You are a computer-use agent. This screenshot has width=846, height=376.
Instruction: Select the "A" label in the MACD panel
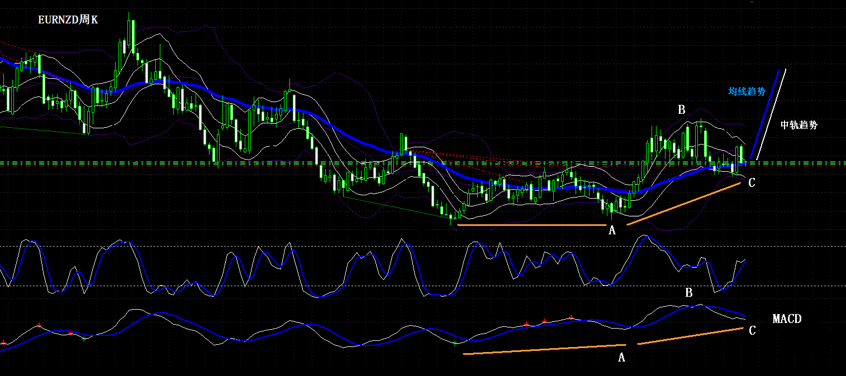coord(621,358)
